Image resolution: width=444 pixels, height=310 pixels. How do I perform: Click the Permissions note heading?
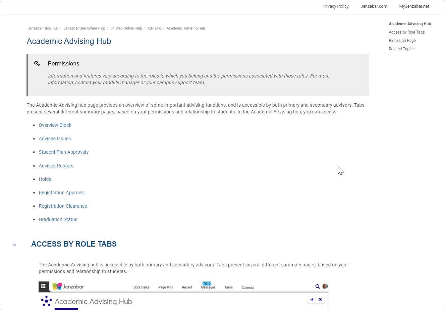pyautogui.click(x=63, y=63)
